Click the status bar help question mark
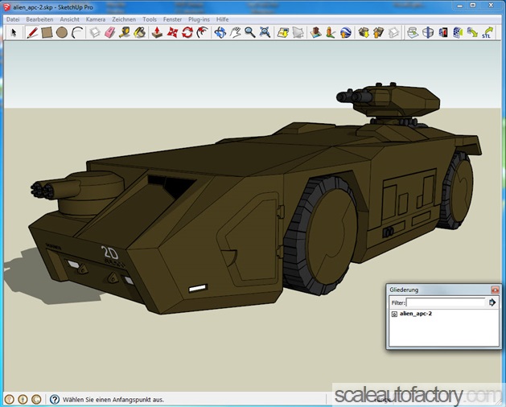 [x=55, y=400]
